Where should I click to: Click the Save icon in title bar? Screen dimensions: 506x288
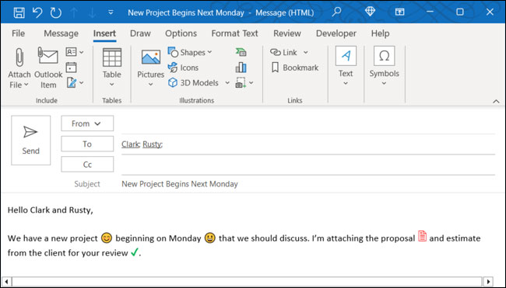coord(19,12)
